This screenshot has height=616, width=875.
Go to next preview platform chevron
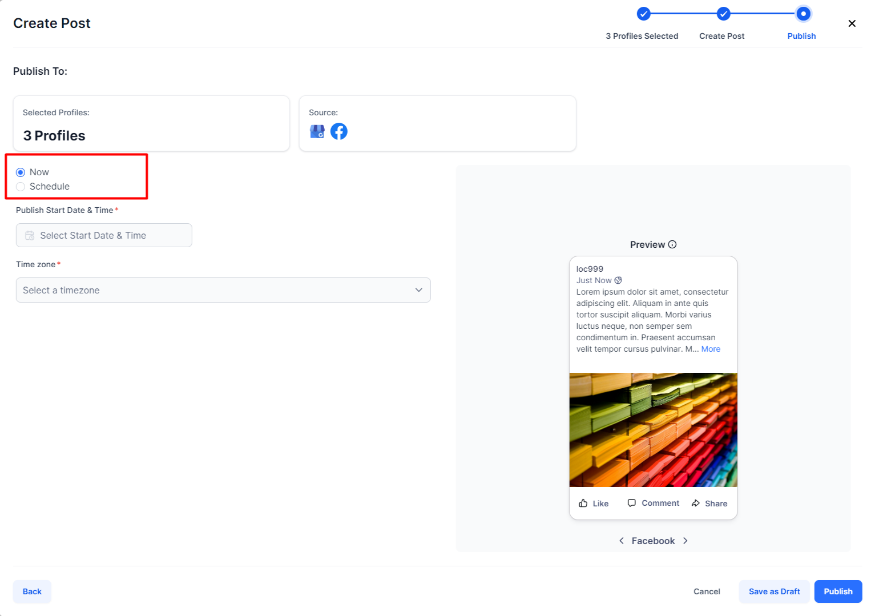686,541
